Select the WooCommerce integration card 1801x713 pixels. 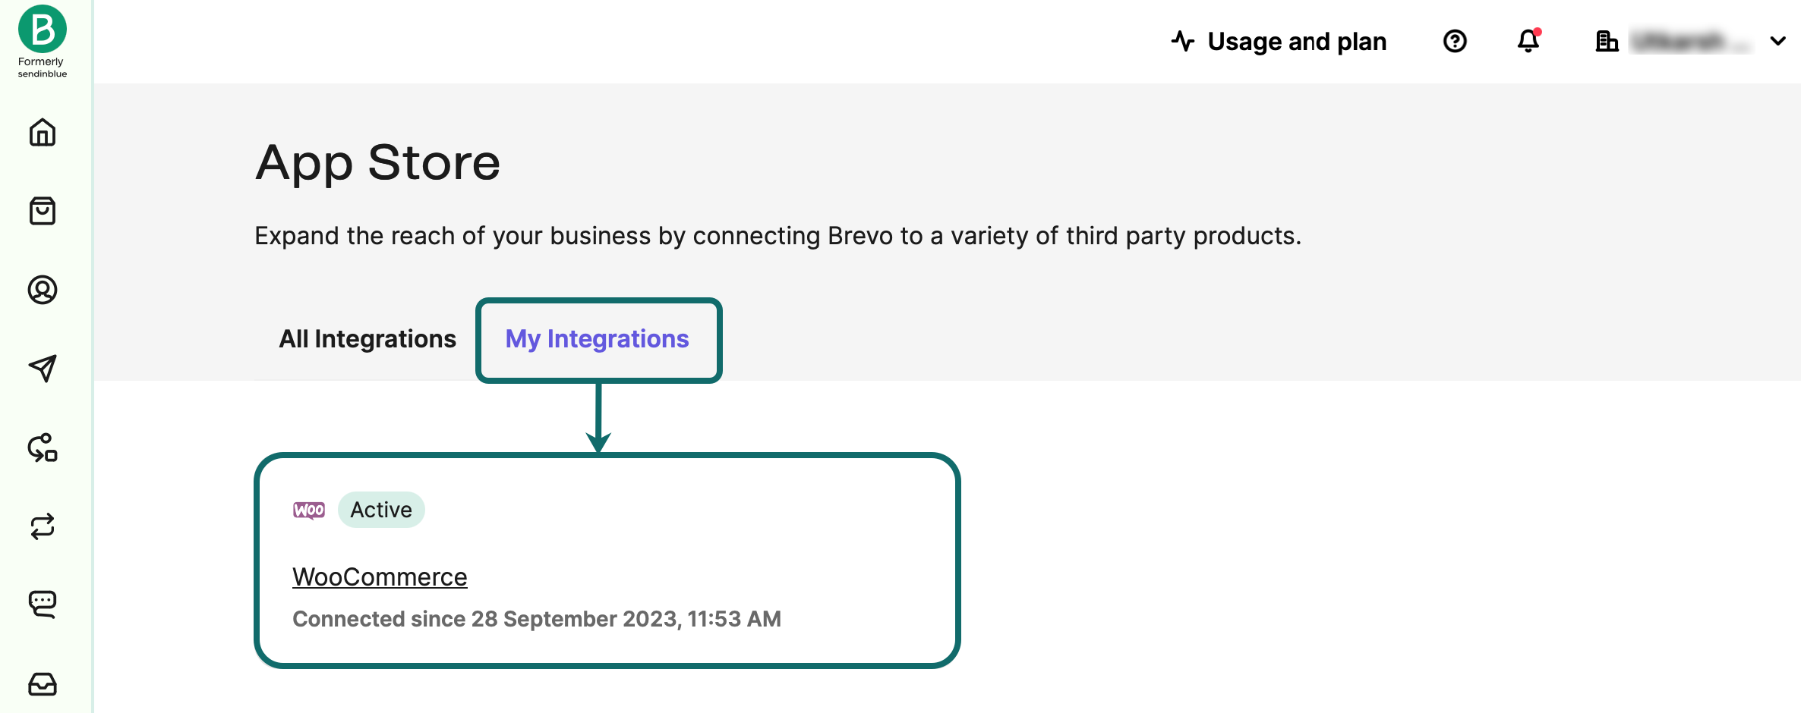click(607, 560)
